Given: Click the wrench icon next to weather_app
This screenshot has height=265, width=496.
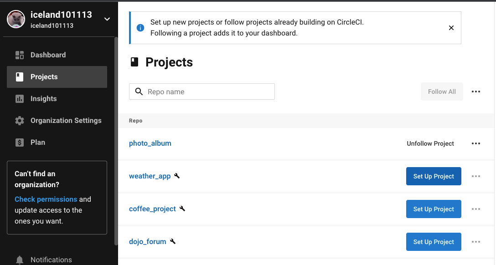Looking at the screenshot, I should [x=177, y=175].
